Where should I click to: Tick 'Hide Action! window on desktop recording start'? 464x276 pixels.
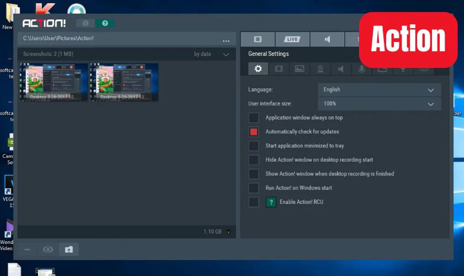click(254, 160)
